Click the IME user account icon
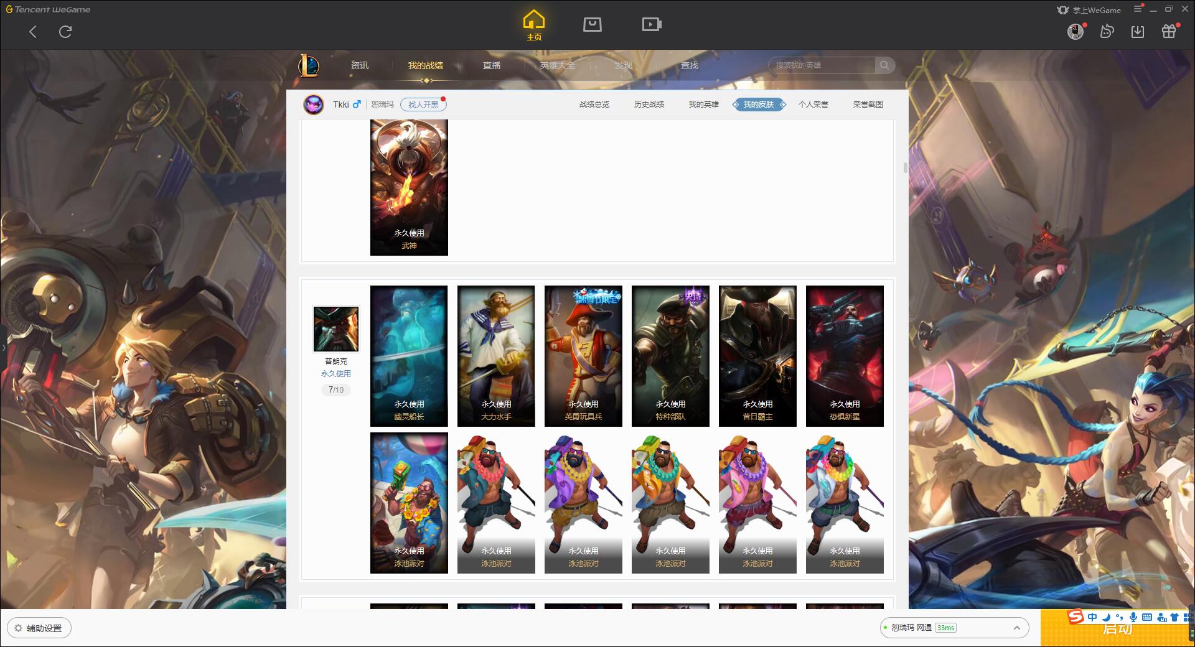This screenshot has width=1195, height=647. click(x=1161, y=617)
